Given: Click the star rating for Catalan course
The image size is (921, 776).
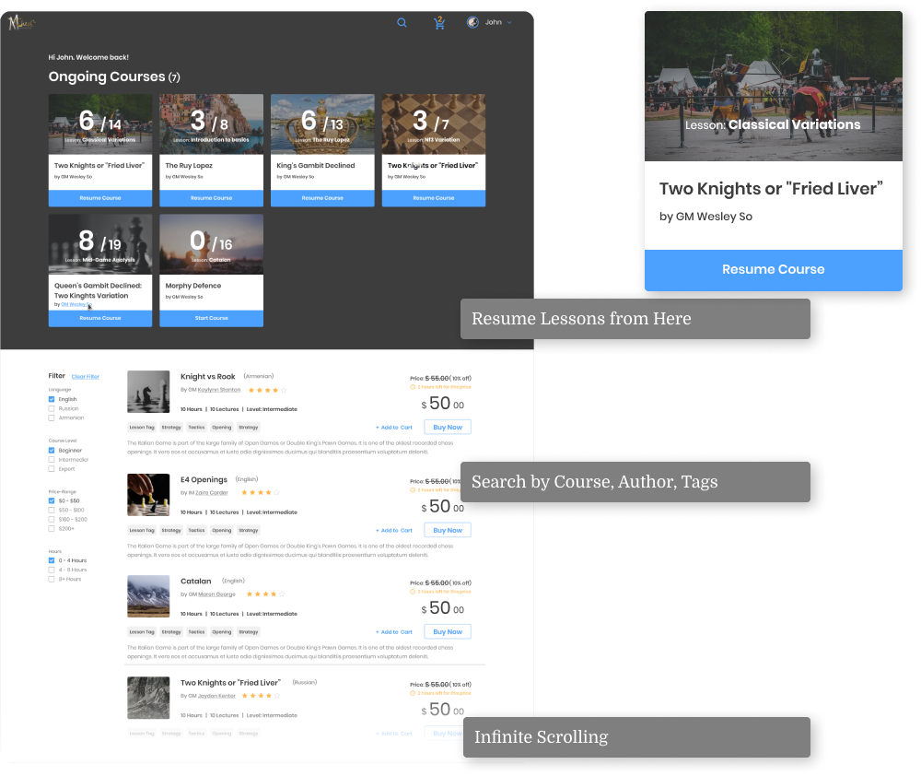Looking at the screenshot, I should [x=265, y=594].
